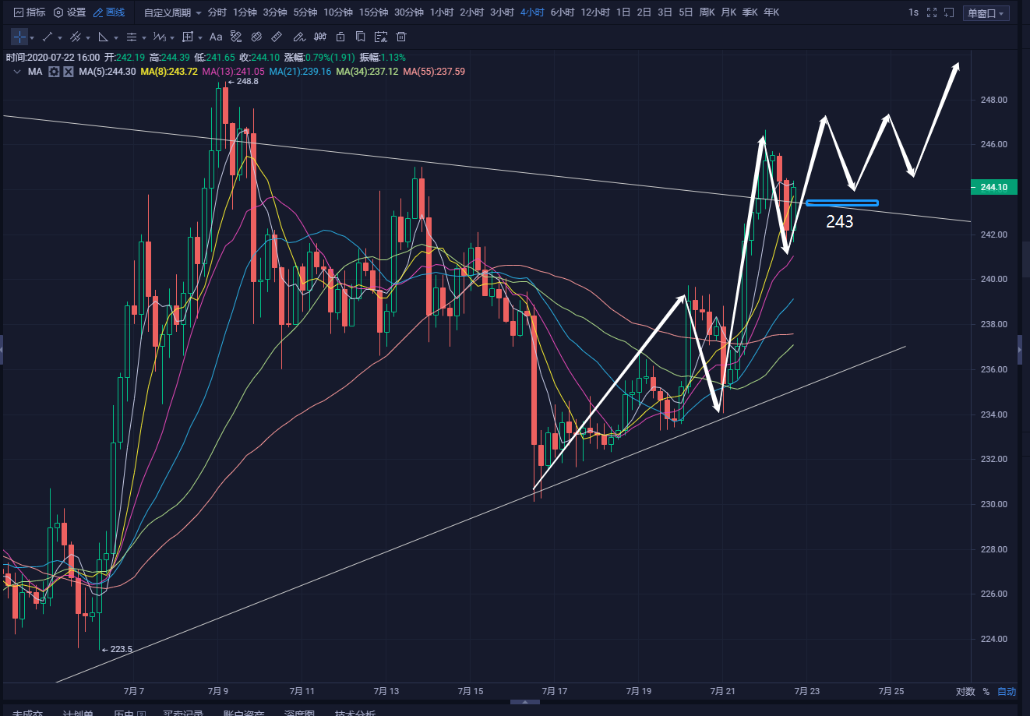Open the 单窗口 window layout dropdown
The height and width of the screenshot is (716, 1030).
coord(986,13)
